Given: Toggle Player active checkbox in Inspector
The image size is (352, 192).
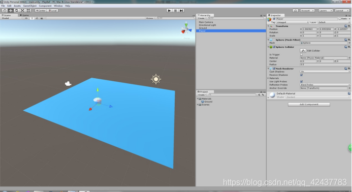Looking at the screenshot, I should click(274, 19).
